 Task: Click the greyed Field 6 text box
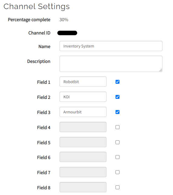pyautogui.click(x=83, y=157)
